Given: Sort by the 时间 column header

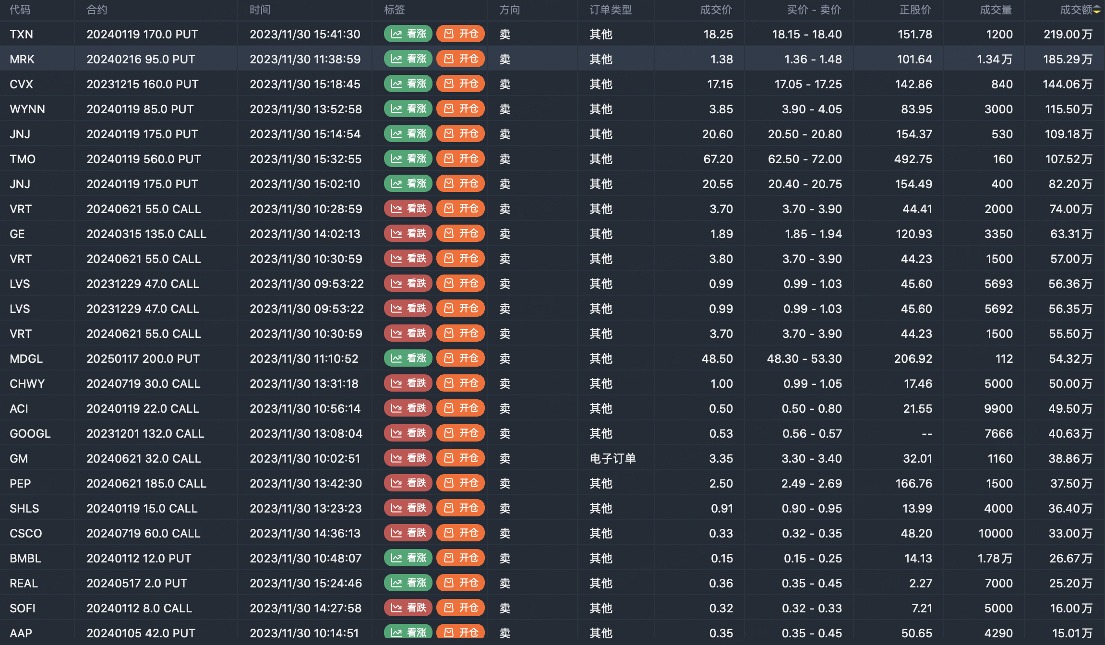Looking at the screenshot, I should [x=260, y=10].
